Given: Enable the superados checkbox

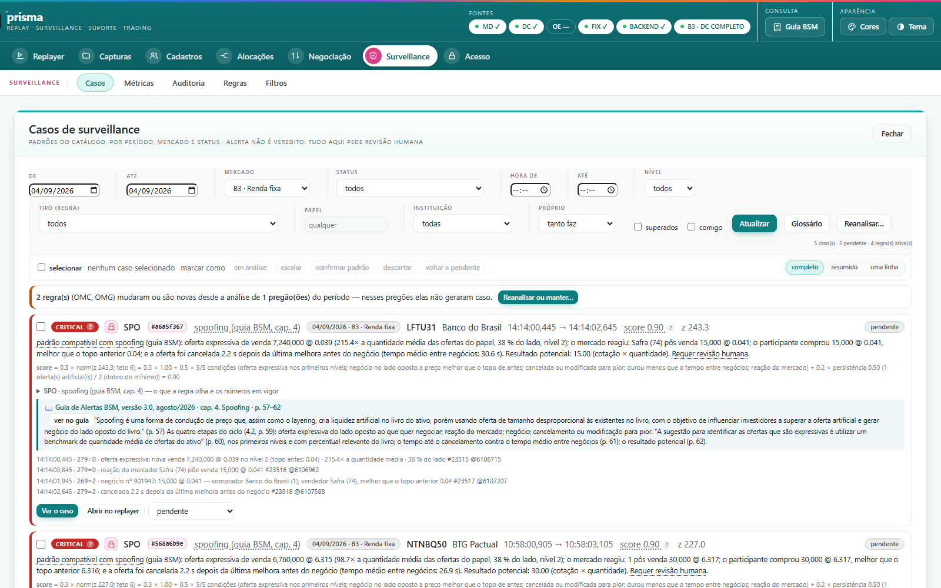Looking at the screenshot, I should click(x=638, y=227).
